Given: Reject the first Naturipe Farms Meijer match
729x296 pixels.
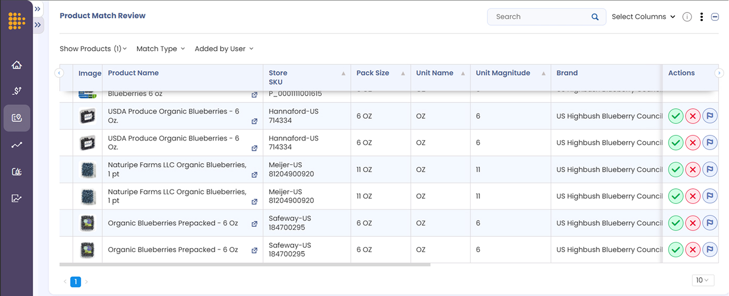Looking at the screenshot, I should (x=693, y=169).
